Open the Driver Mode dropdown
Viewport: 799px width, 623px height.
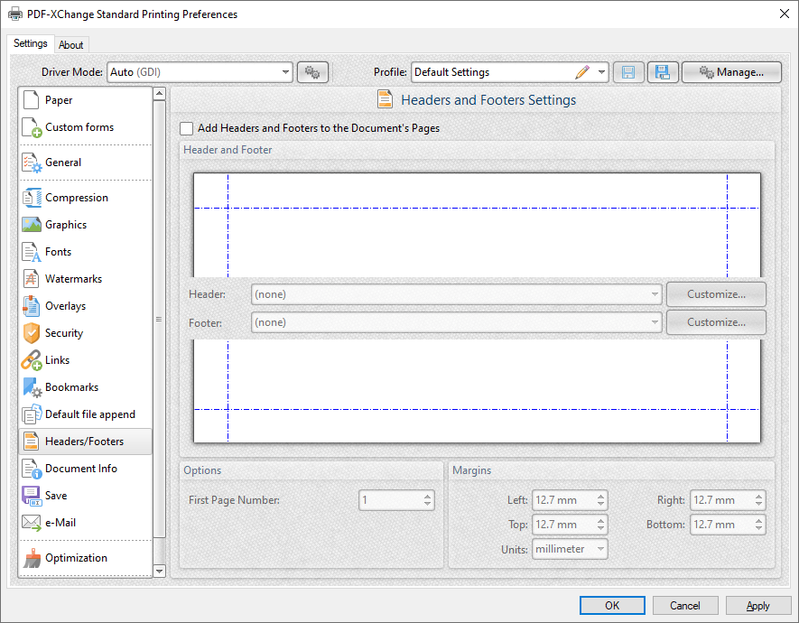[286, 71]
